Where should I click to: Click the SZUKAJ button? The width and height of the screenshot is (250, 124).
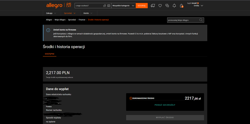[x=142, y=5]
